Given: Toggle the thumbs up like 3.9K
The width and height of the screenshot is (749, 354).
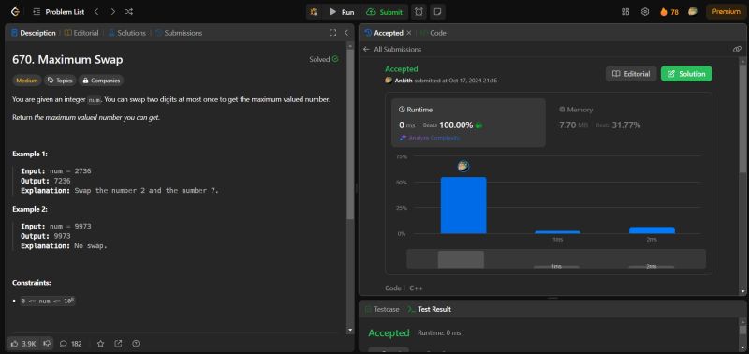Looking at the screenshot, I should point(22,343).
